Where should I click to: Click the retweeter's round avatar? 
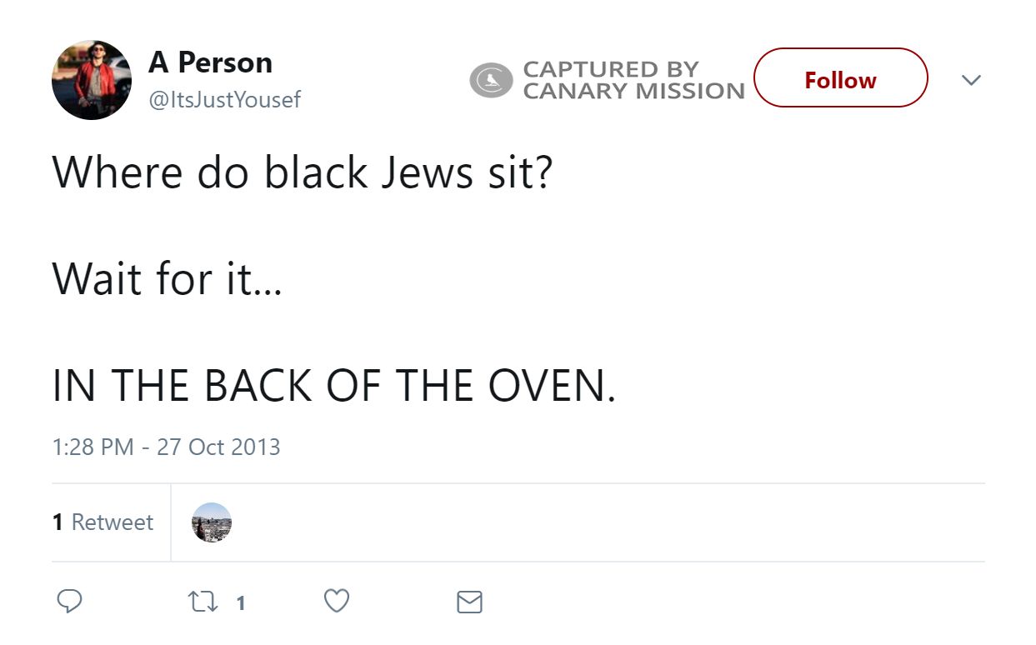coord(212,522)
